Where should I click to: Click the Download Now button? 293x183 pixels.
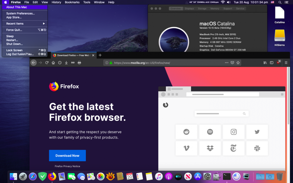pos(67,155)
